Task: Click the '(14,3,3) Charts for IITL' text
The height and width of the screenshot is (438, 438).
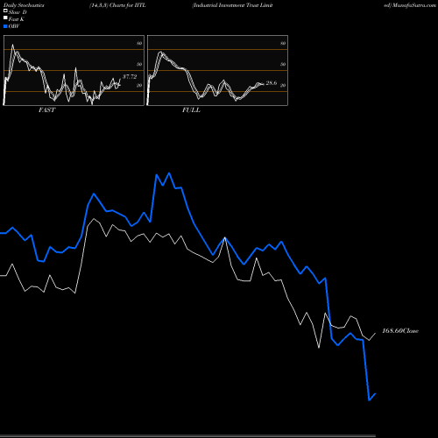Action: (117, 5)
